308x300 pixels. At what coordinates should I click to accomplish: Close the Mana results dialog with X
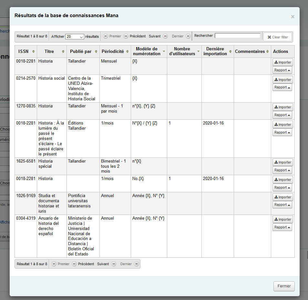pyautogui.click(x=293, y=17)
